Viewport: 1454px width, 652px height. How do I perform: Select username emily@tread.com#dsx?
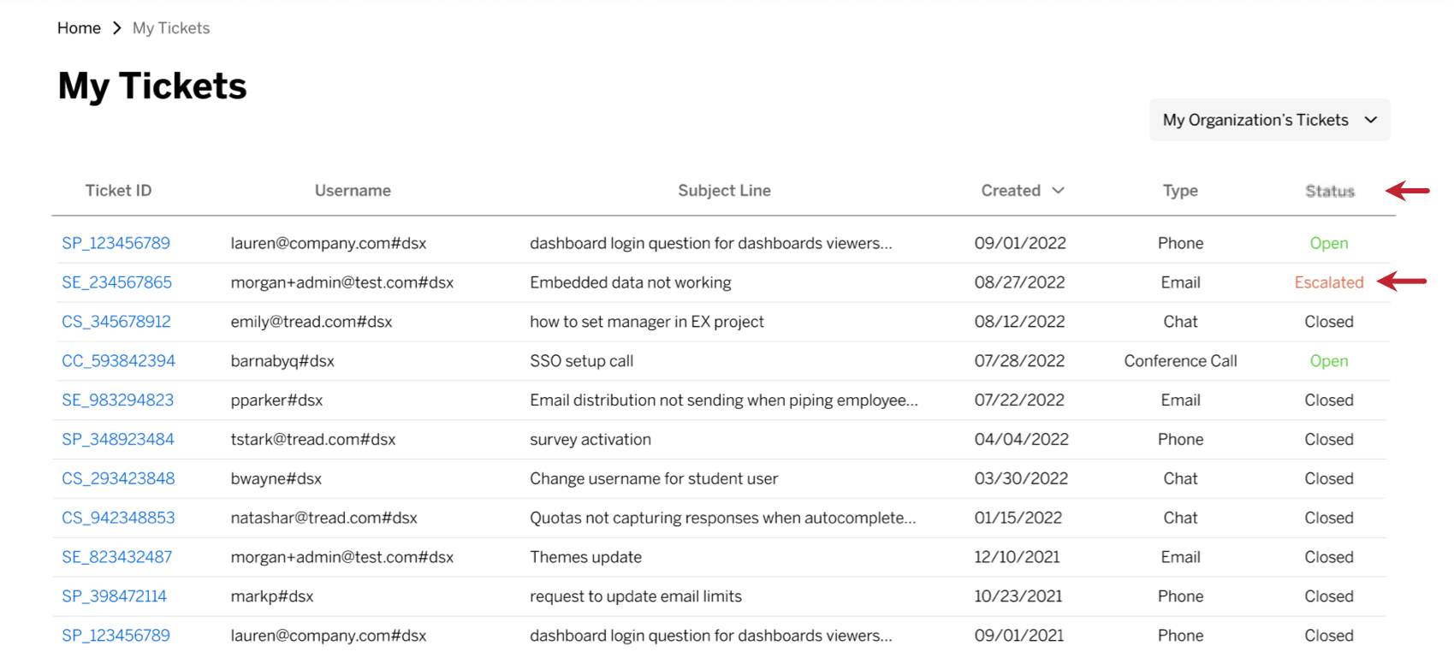[x=312, y=322]
